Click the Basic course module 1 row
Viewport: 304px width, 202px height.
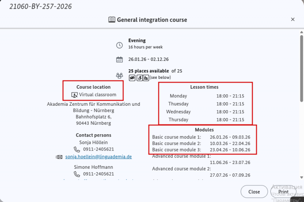coord(201,137)
